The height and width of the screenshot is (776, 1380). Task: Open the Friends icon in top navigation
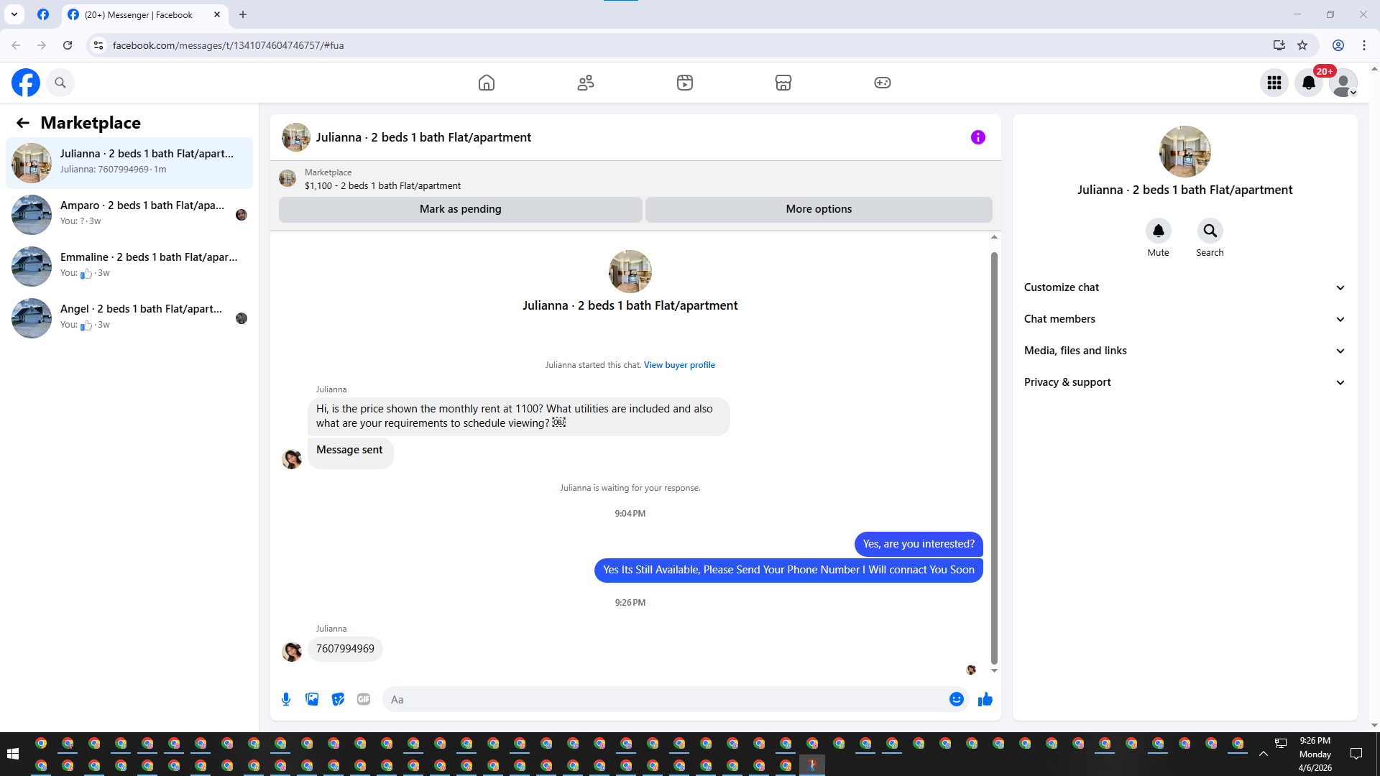(x=586, y=83)
